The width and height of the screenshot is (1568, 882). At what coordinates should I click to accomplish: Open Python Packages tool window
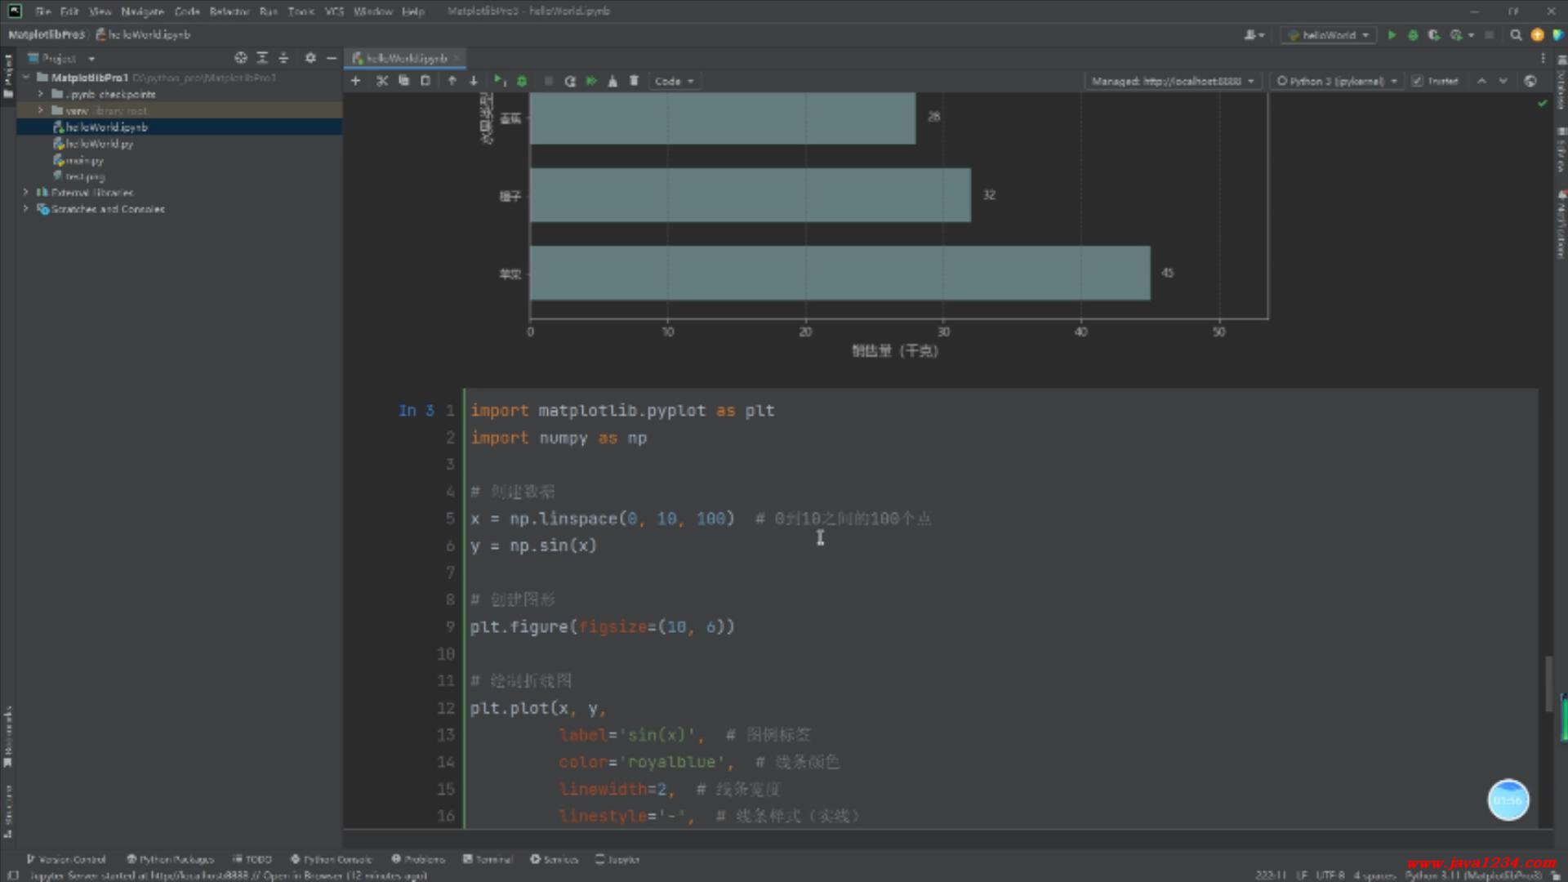coord(170,859)
